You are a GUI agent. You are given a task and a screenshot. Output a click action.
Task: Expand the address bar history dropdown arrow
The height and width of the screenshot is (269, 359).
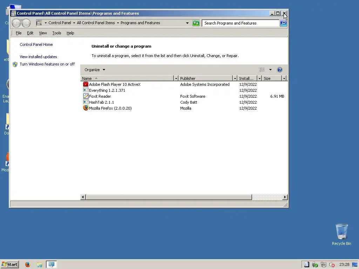point(187,23)
